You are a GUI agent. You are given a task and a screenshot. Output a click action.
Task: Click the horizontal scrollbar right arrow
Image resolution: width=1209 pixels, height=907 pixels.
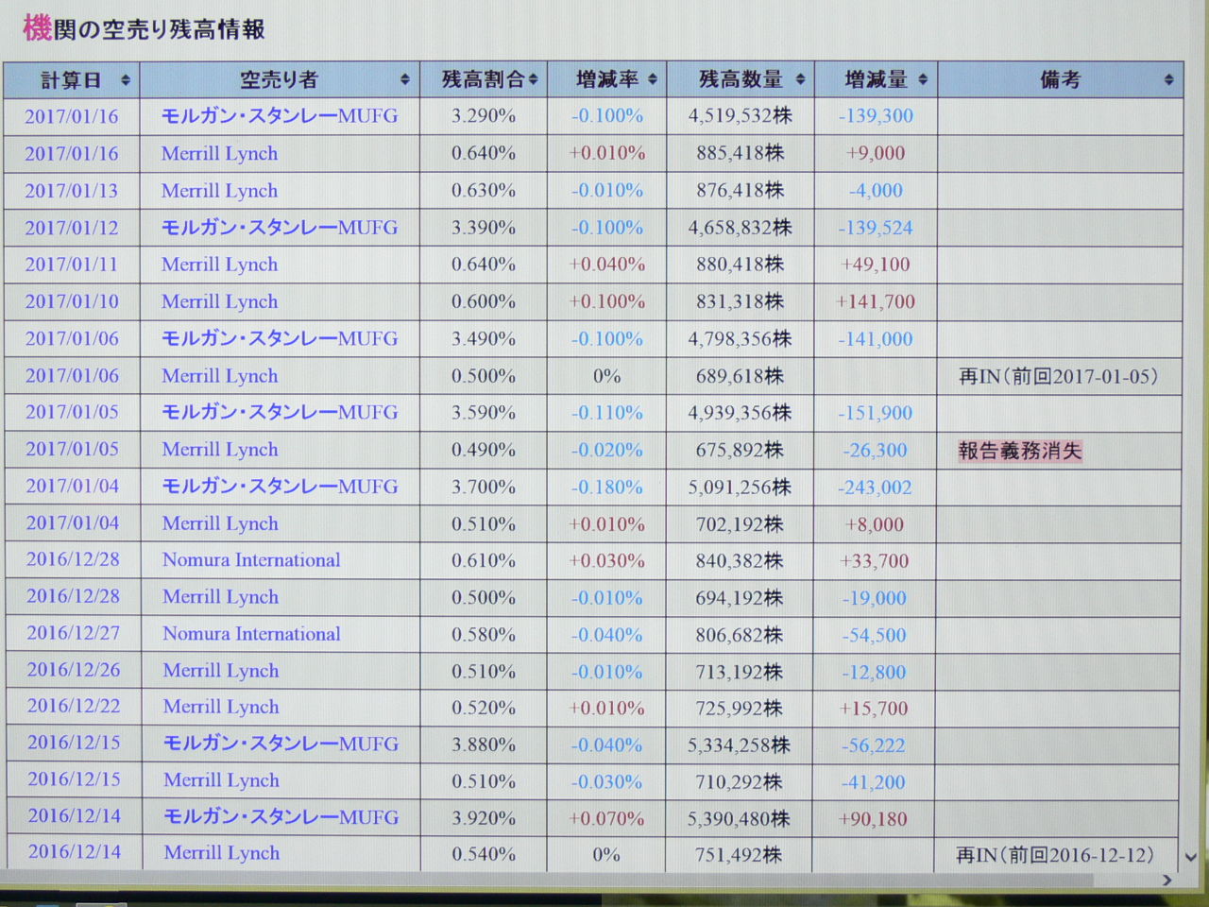tap(1167, 881)
